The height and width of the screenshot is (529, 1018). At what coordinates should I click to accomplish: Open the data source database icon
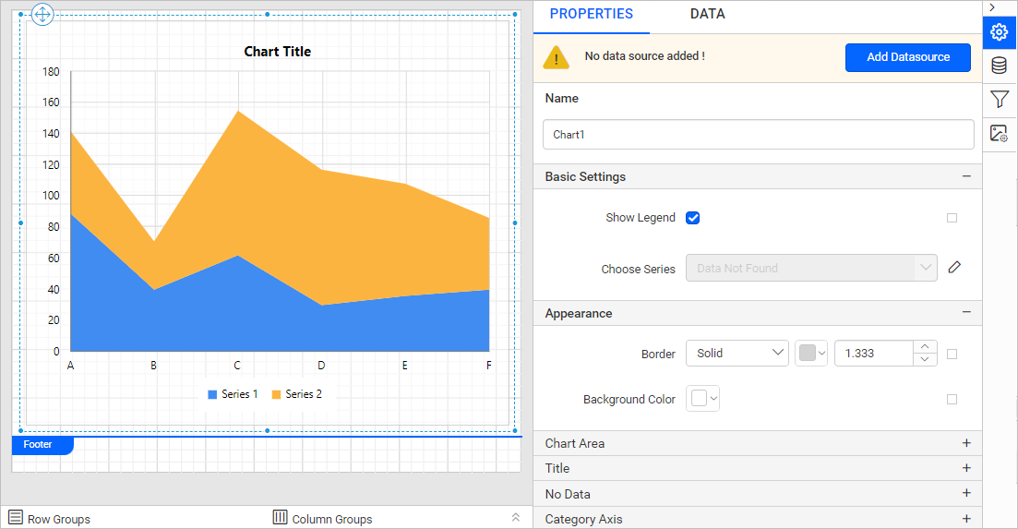click(x=999, y=66)
